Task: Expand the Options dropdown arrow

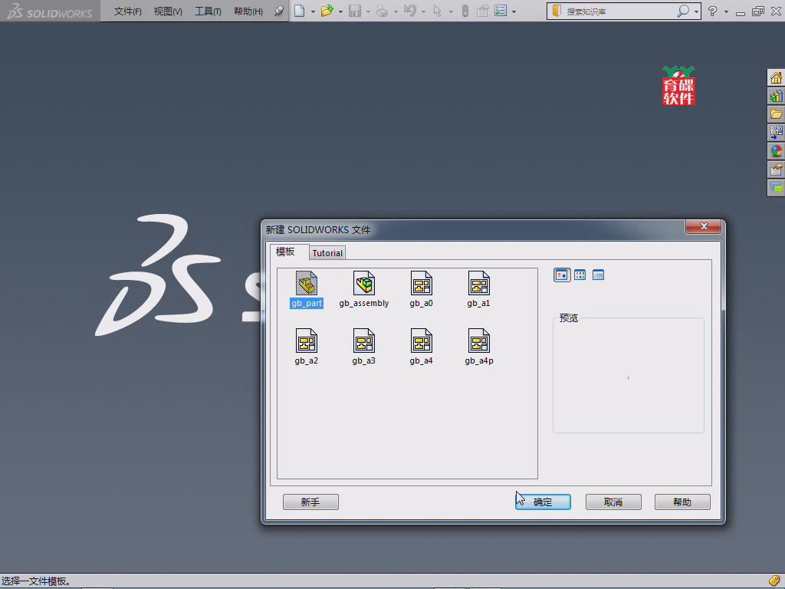Action: 514,12
